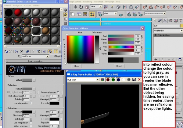Enable Affect shadows checkbox

click(31, 126)
